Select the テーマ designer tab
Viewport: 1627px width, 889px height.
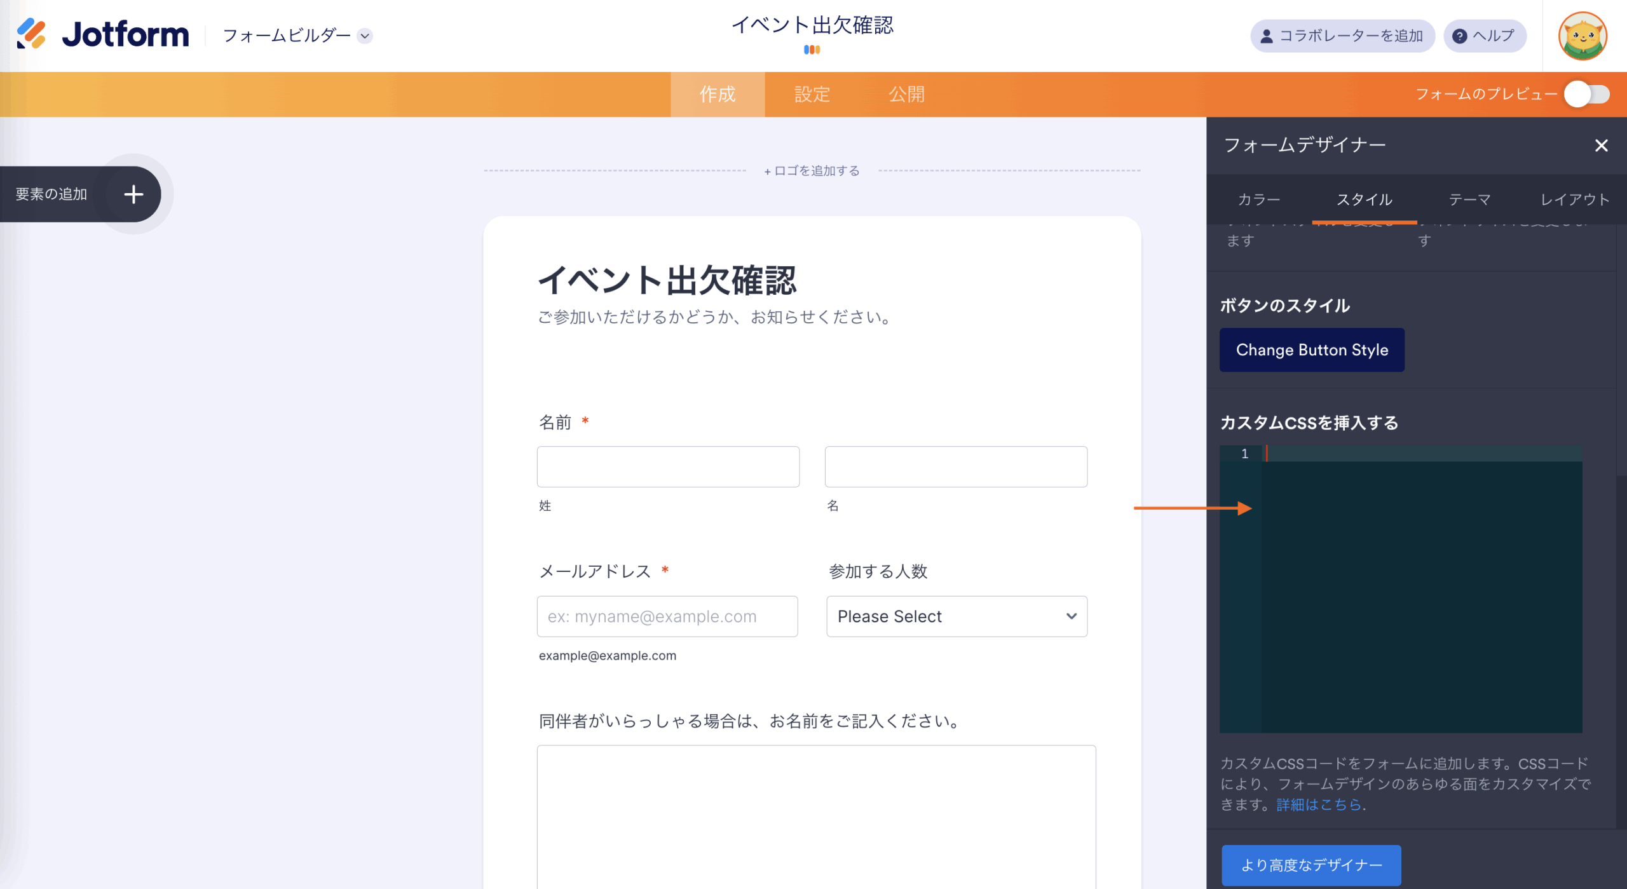pos(1469,200)
